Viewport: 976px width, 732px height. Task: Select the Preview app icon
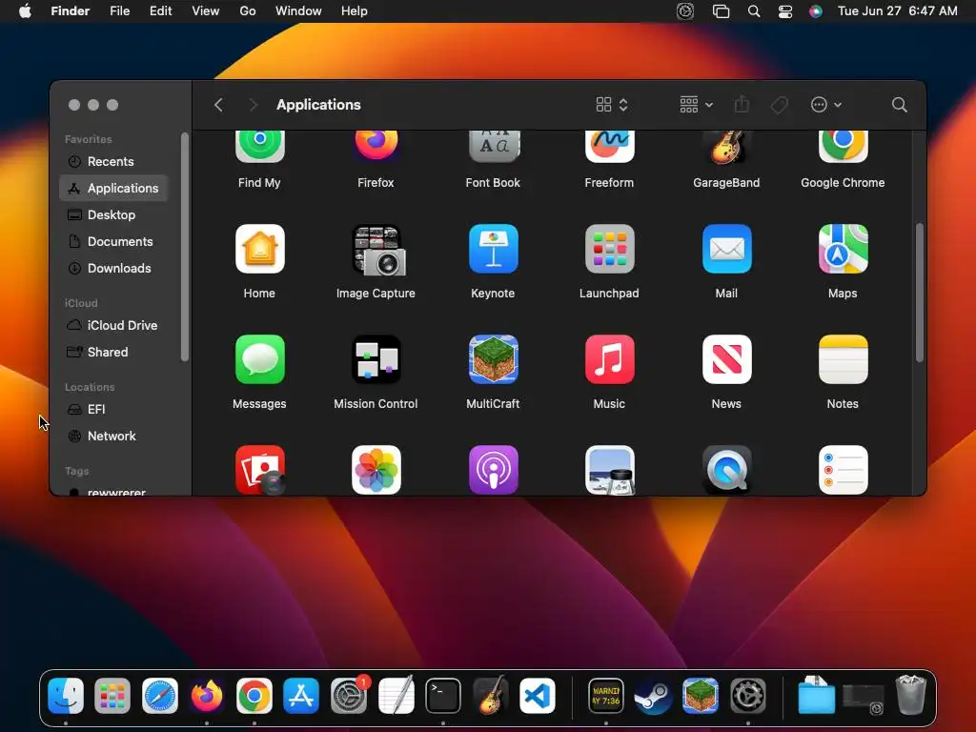(x=609, y=470)
